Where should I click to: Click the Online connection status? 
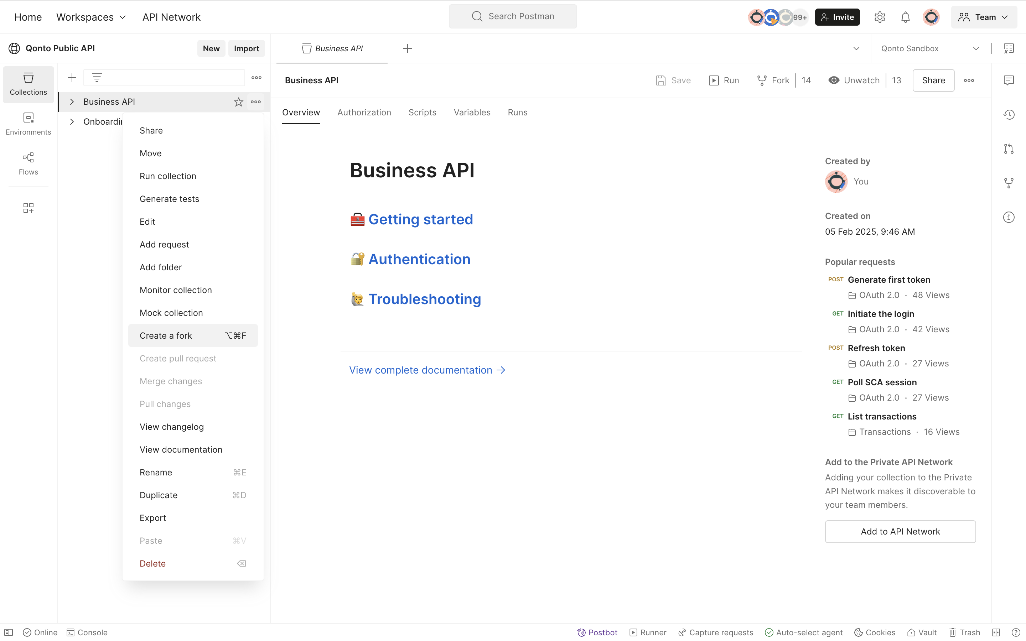(40, 632)
